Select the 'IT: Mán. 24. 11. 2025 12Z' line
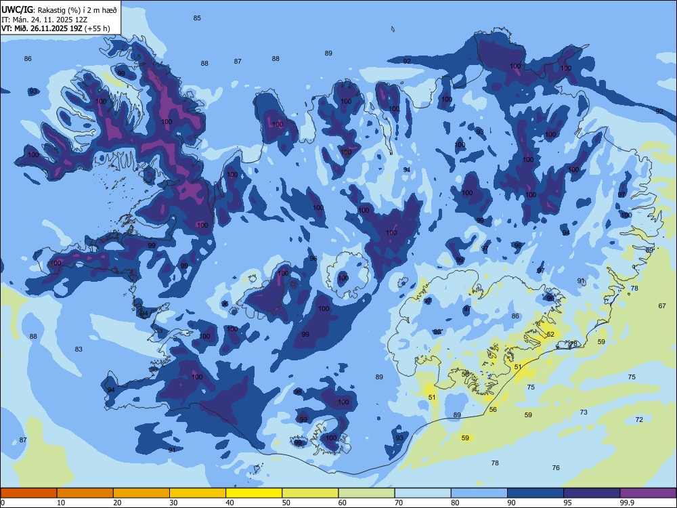Image resolution: width=677 pixels, height=508 pixels. point(45,20)
